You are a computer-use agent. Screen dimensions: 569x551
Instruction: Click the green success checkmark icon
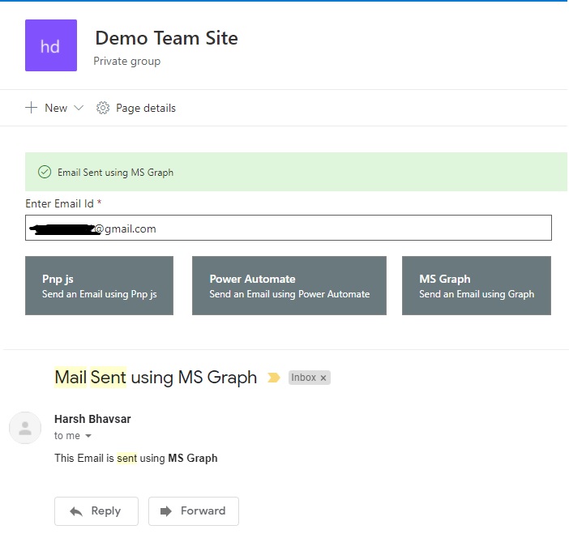click(45, 172)
